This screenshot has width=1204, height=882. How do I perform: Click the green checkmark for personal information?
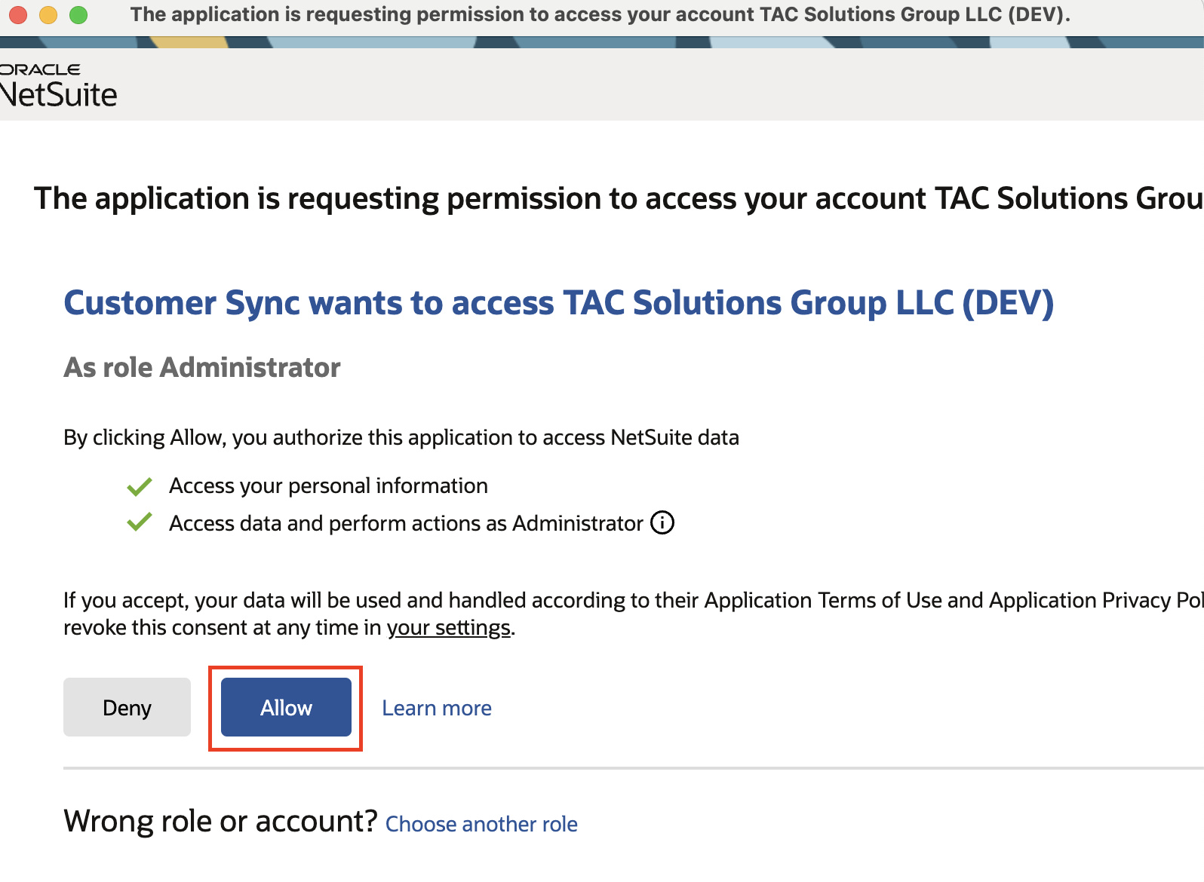140,486
